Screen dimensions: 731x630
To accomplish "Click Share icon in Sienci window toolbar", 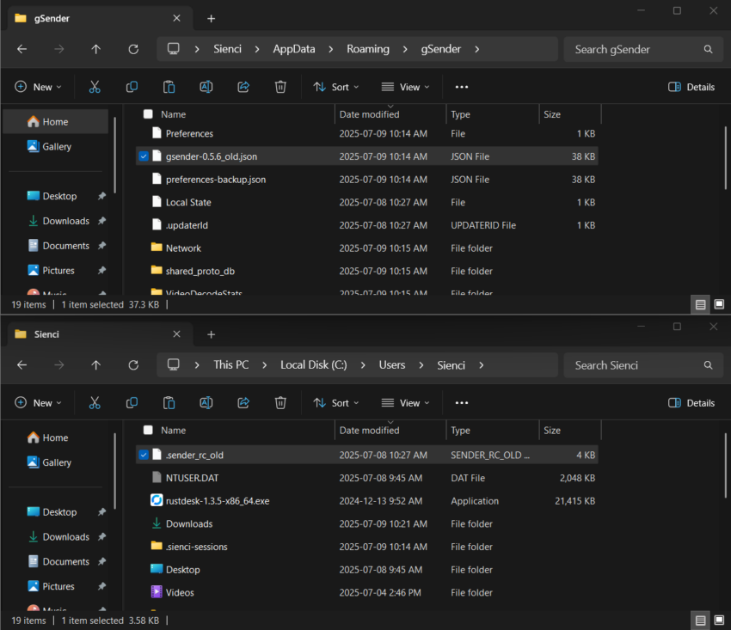I will tap(243, 402).
